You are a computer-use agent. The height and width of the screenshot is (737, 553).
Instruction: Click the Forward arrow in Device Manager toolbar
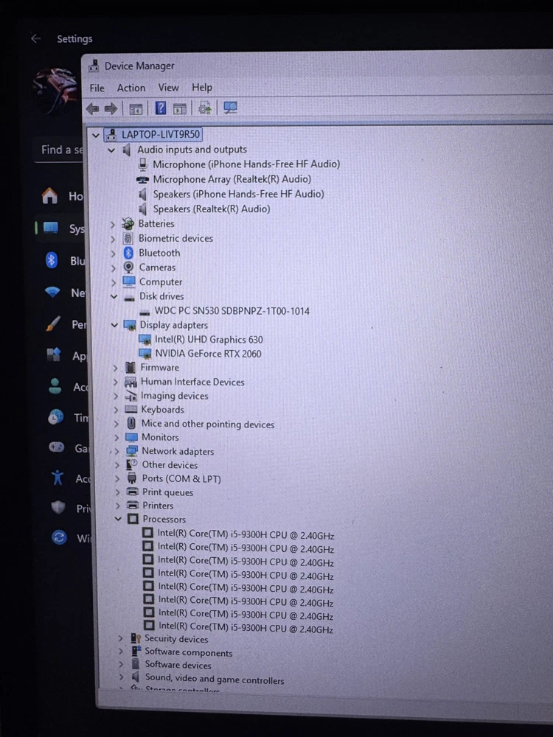point(111,109)
